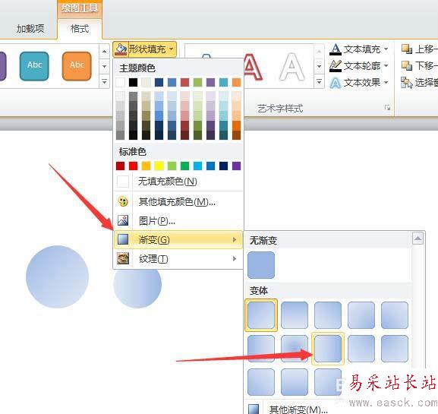Screen dimensions: 438x414
Task: Pick the red outlined WordArt A style
Action: (x=254, y=67)
